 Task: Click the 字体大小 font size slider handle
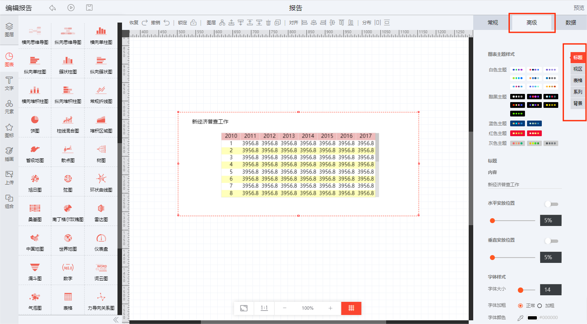coord(520,290)
